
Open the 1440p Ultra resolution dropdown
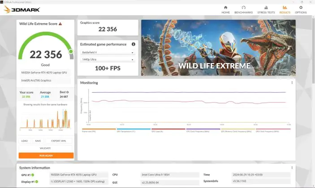pyautogui.click(x=108, y=60)
